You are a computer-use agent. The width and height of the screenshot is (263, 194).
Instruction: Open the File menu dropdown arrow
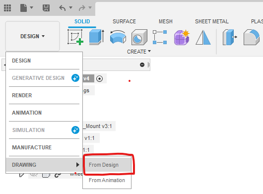(32, 7)
